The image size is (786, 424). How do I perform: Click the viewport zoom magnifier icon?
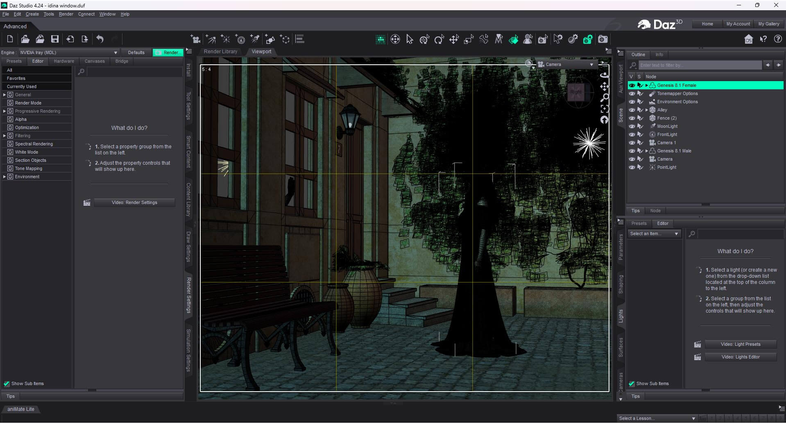tap(604, 97)
